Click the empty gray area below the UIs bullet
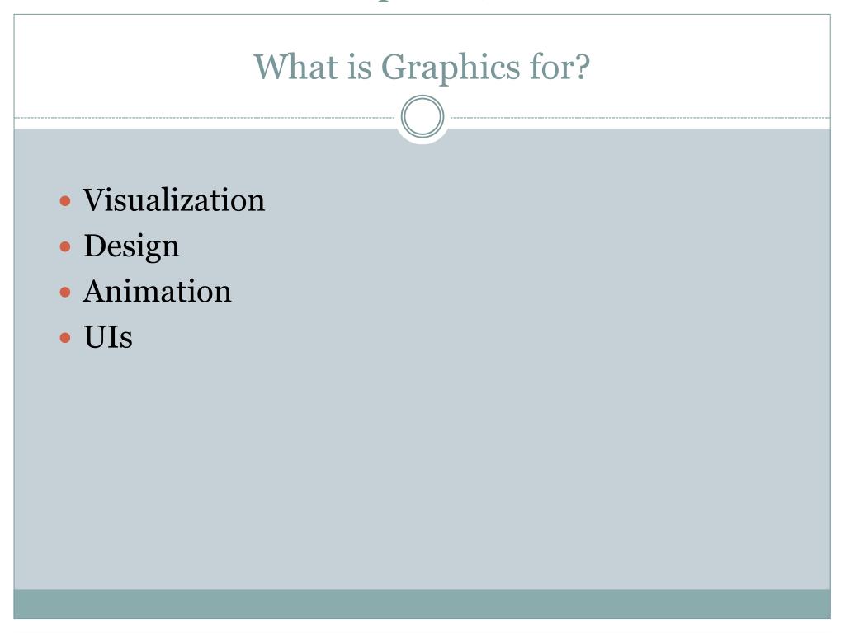845x633 pixels. pos(422,468)
